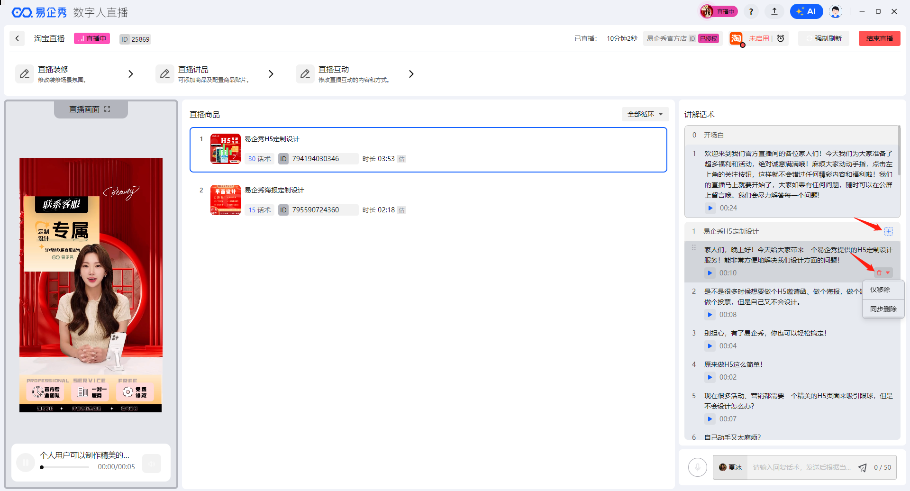Play script audio 00:08

[710, 315]
